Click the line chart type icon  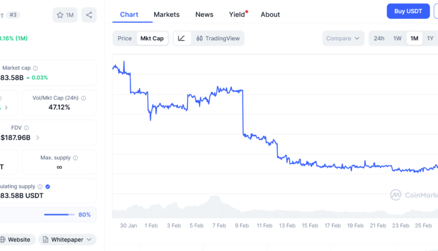pyautogui.click(x=182, y=39)
